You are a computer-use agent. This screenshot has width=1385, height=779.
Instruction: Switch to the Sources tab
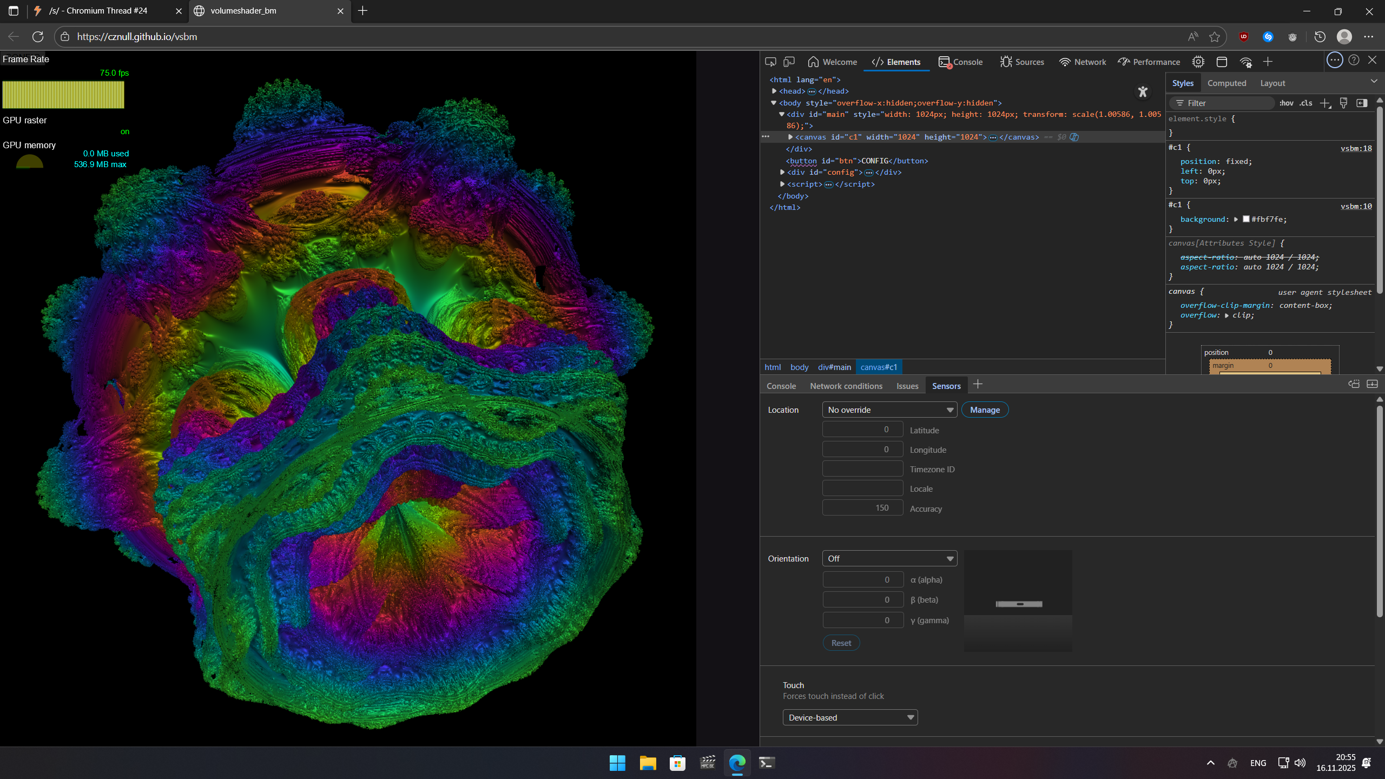tap(1022, 62)
